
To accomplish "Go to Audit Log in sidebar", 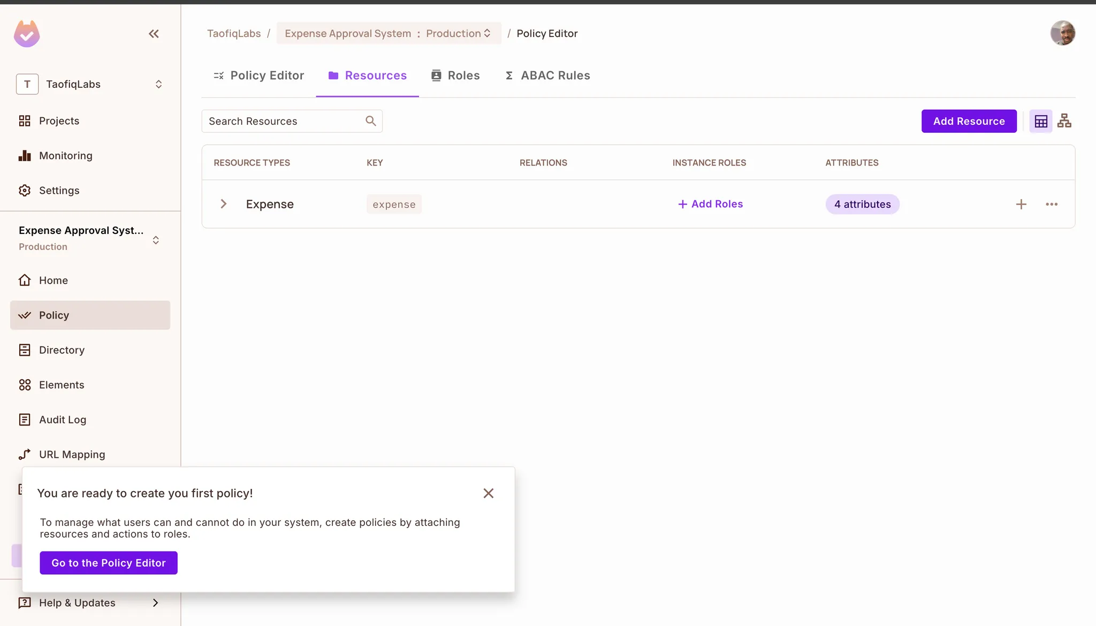I will tap(62, 420).
